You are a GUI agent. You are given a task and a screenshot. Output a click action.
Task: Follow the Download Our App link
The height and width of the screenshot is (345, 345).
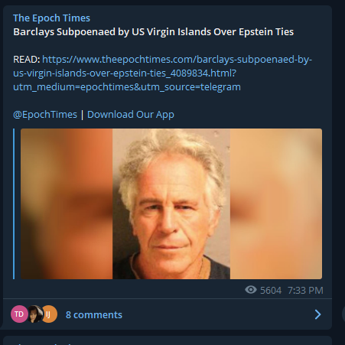tap(131, 115)
